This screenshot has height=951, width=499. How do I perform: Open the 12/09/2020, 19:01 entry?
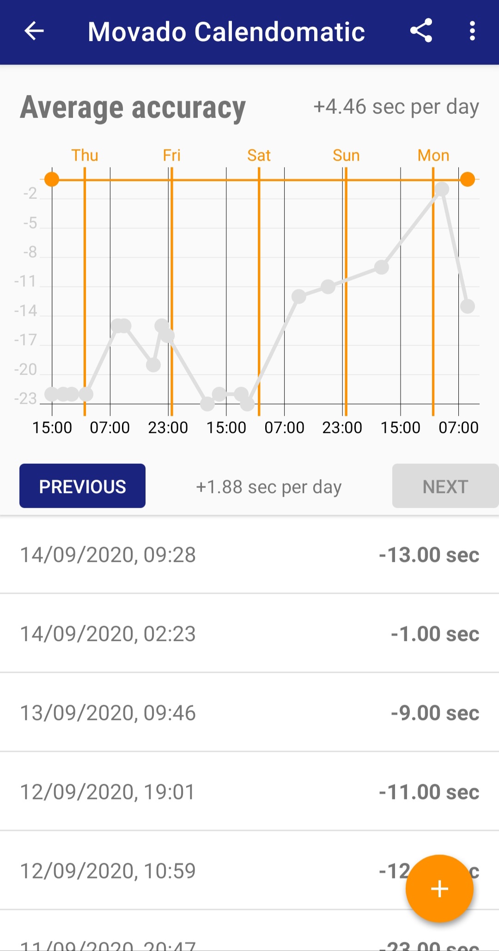tap(249, 791)
